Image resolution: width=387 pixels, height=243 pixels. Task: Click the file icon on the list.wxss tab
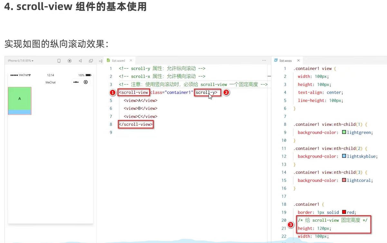(x=276, y=60)
